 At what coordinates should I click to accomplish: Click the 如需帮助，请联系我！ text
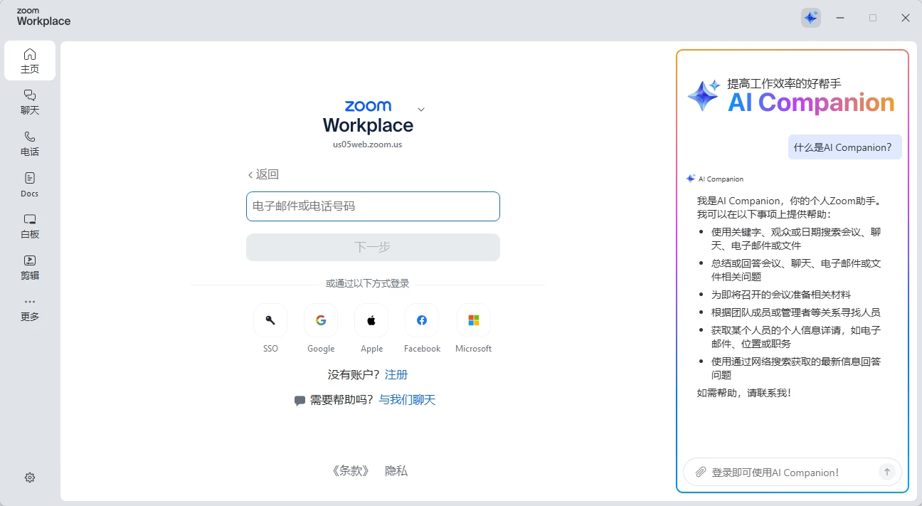pos(744,392)
